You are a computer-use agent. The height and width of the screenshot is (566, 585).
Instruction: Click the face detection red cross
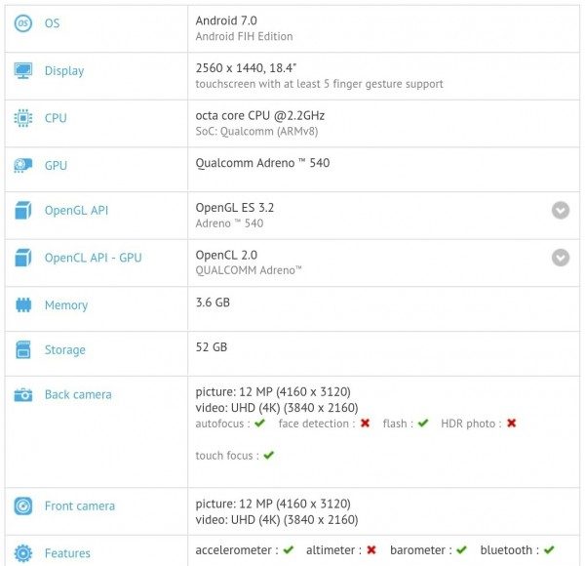click(366, 424)
